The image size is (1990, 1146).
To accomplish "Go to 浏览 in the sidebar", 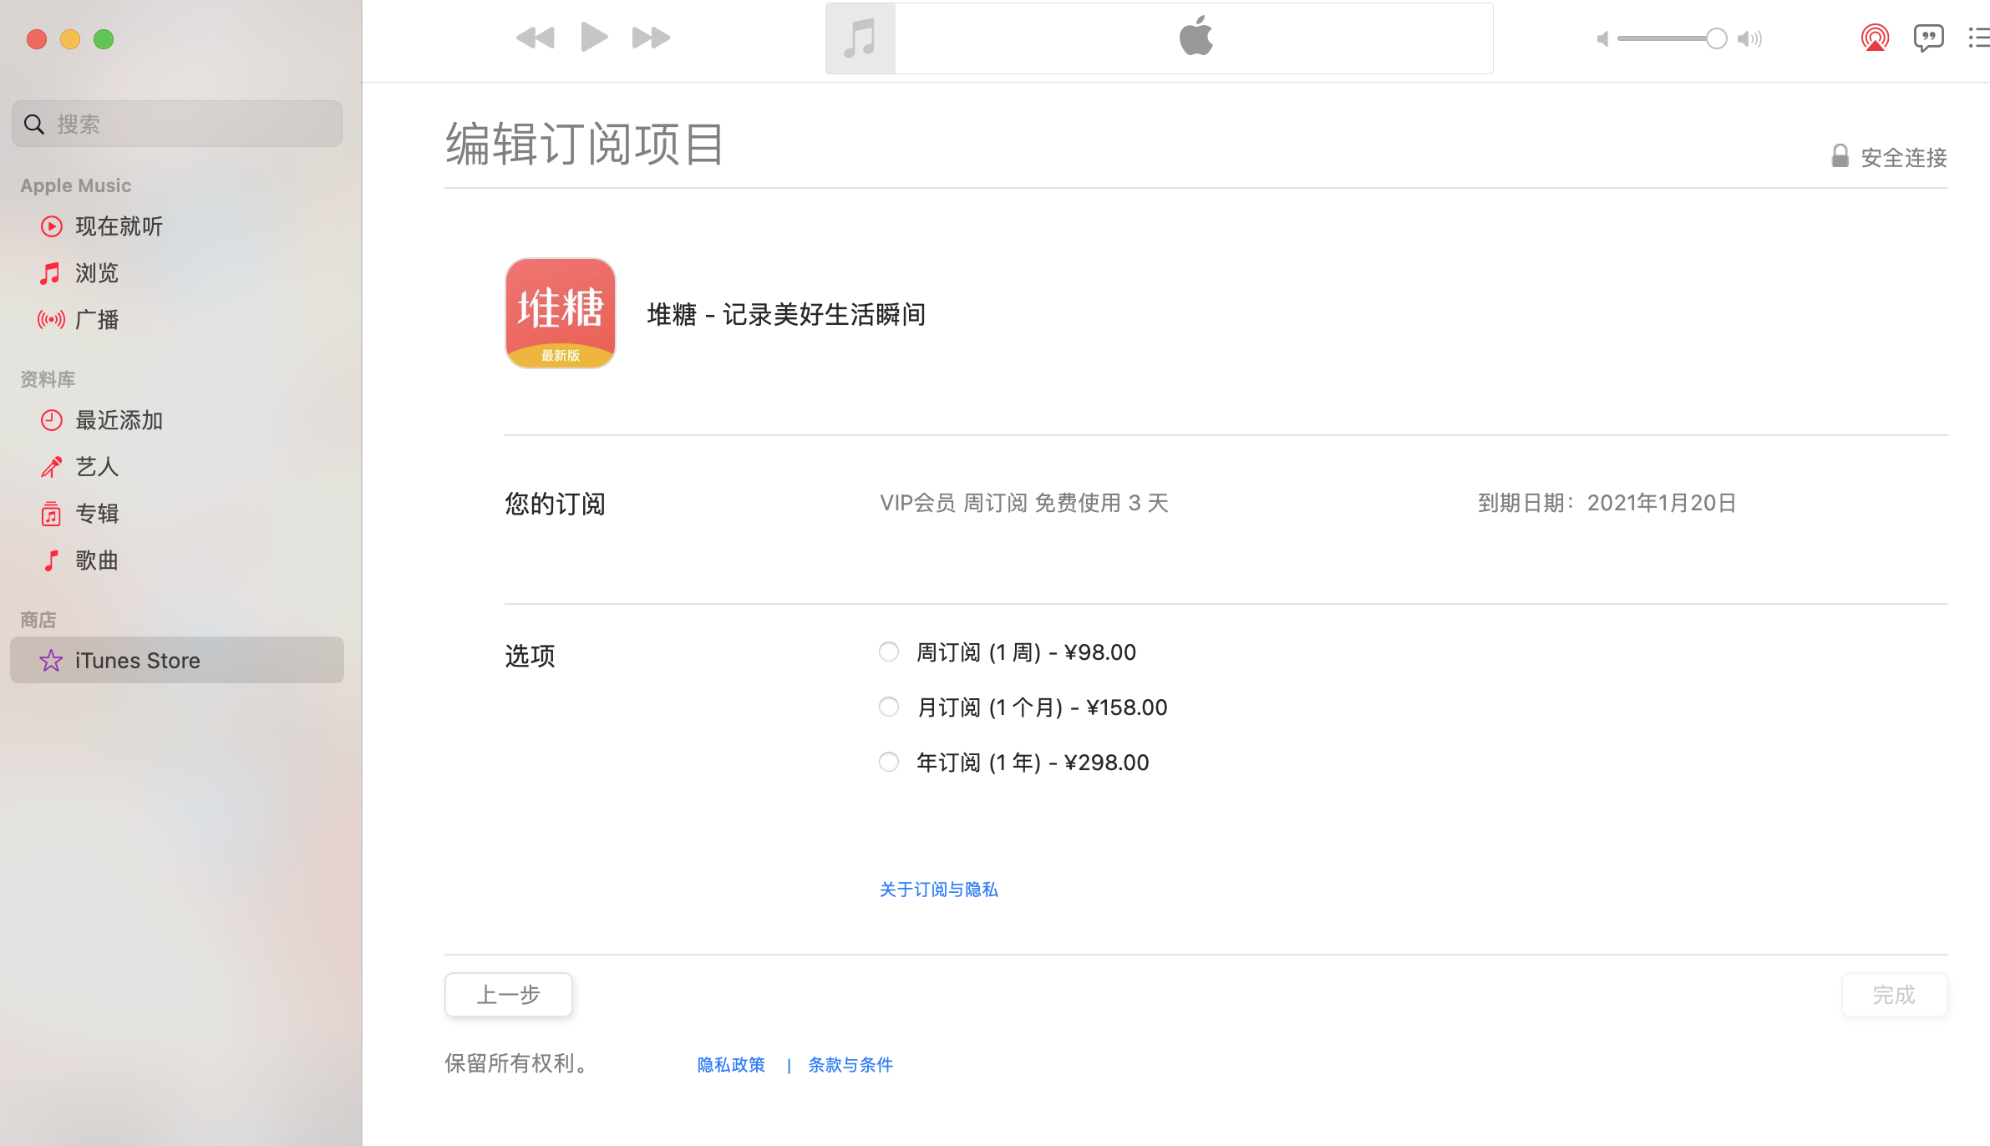I will pyautogui.click(x=97, y=273).
